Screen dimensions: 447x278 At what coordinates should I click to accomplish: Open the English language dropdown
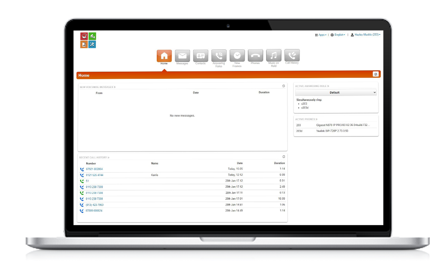(x=338, y=35)
